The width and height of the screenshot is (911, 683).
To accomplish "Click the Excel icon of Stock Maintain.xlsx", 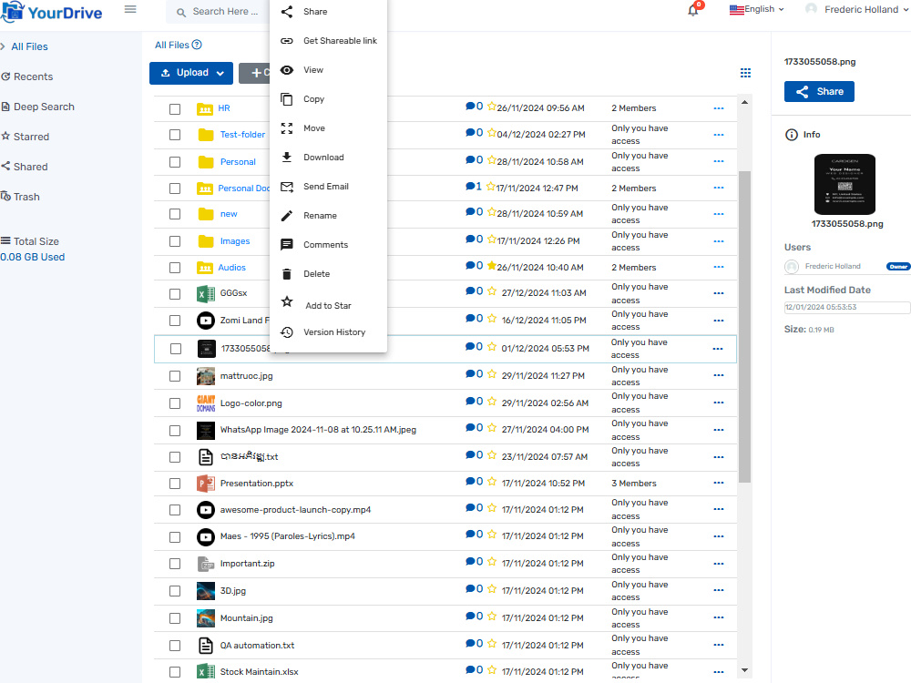I will tap(206, 672).
